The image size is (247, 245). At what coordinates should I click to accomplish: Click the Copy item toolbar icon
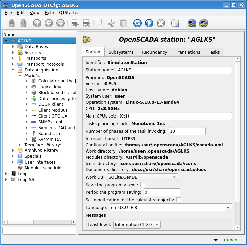coord(100,23)
